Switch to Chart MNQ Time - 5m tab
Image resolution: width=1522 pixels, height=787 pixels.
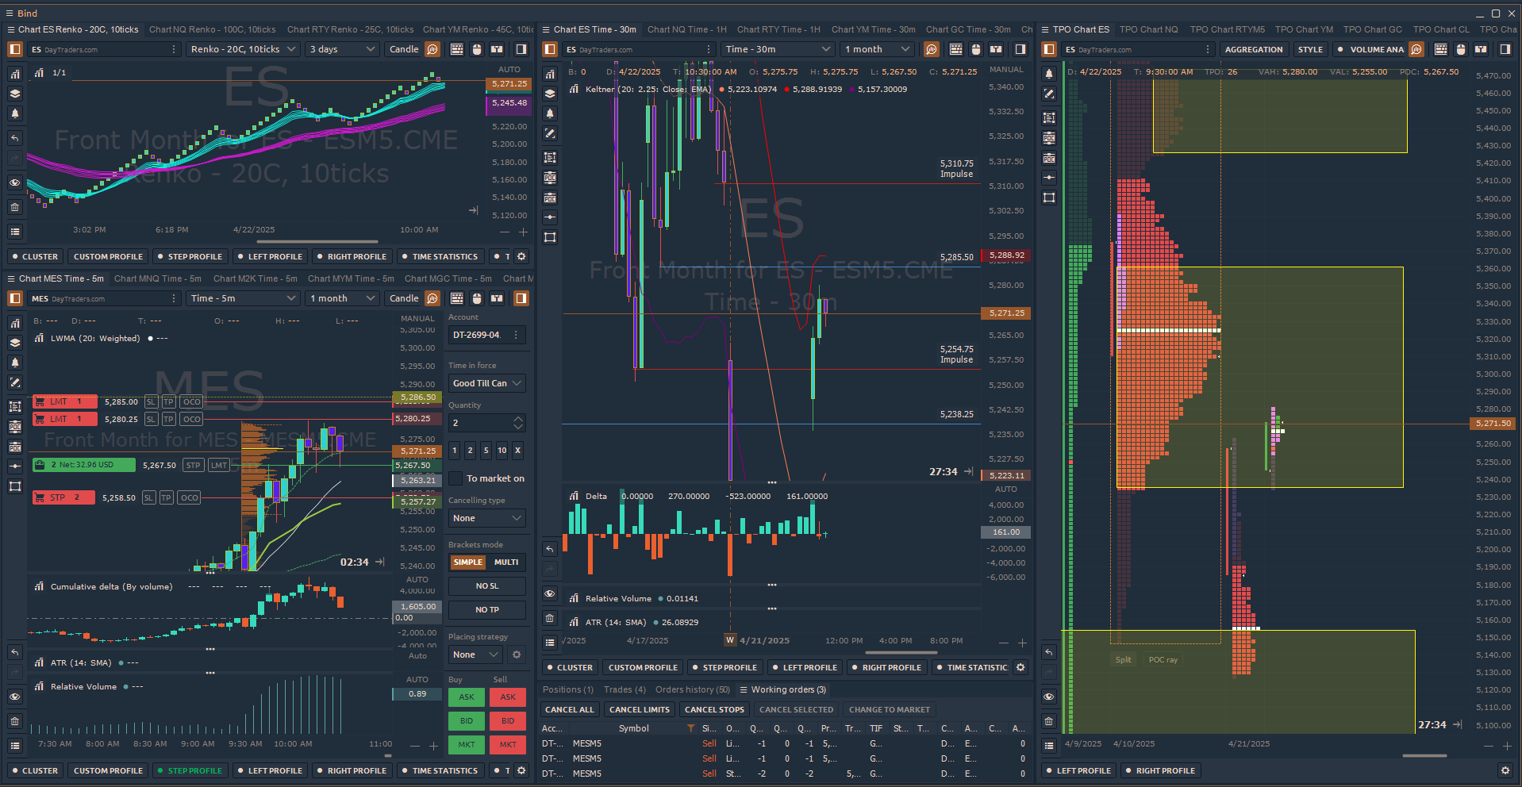click(158, 278)
